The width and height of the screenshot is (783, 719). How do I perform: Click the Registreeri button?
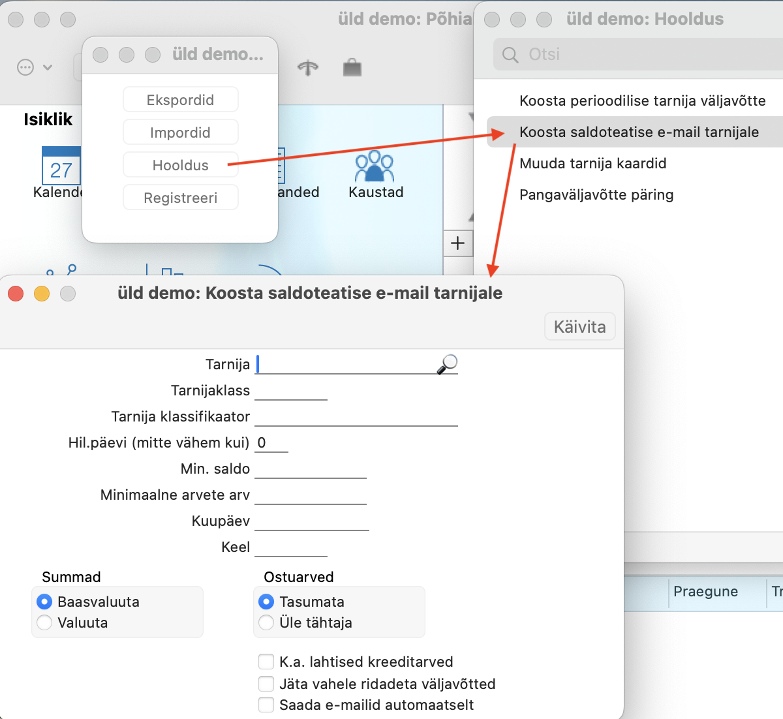[x=180, y=198]
